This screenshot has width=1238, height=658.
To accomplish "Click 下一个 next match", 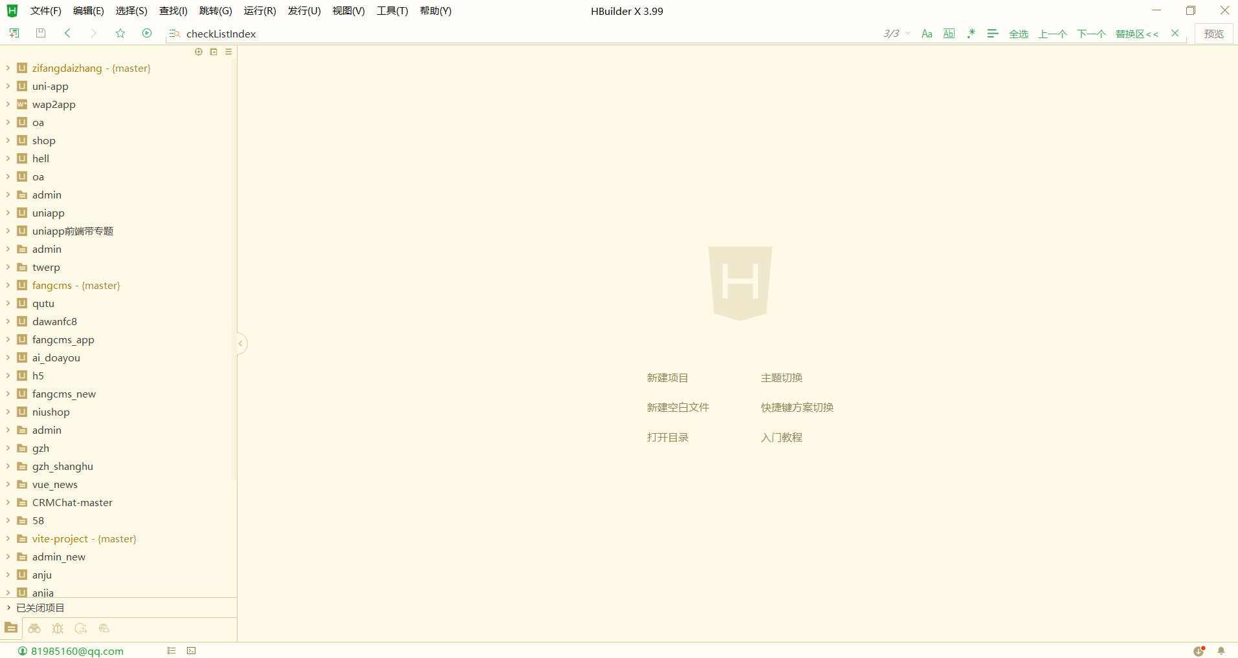I will (x=1091, y=34).
